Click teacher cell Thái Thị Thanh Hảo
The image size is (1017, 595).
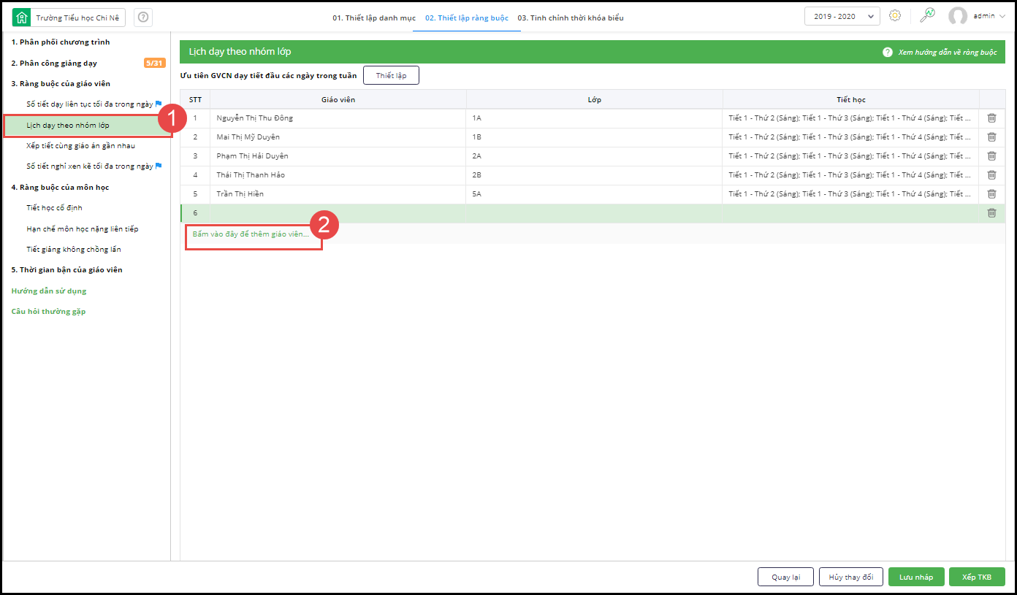[x=338, y=174]
